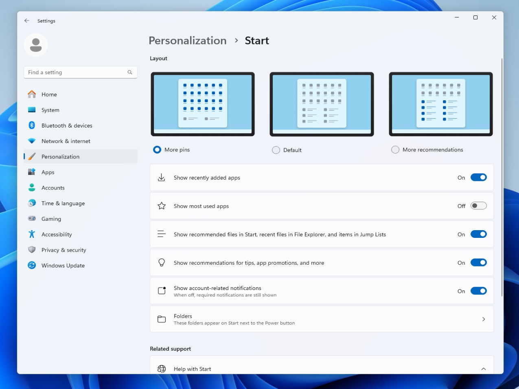Click the Gaming controller icon

tap(32, 219)
